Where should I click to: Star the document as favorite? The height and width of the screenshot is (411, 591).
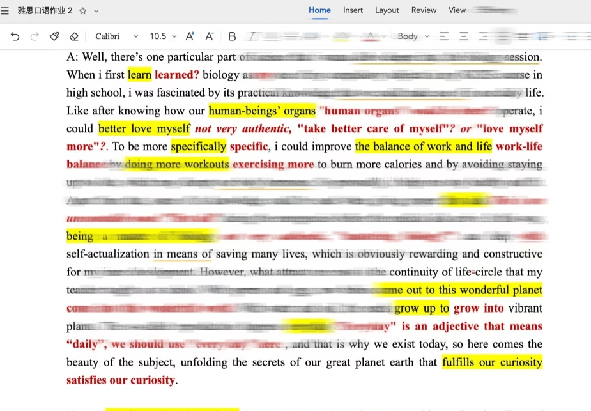tap(82, 11)
